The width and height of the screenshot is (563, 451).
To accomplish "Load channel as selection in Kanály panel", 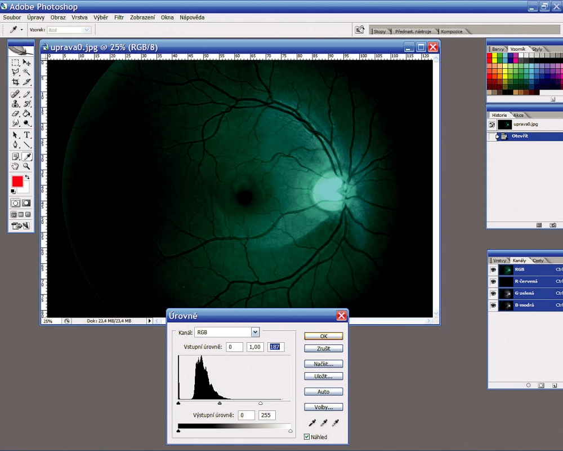I will click(528, 385).
